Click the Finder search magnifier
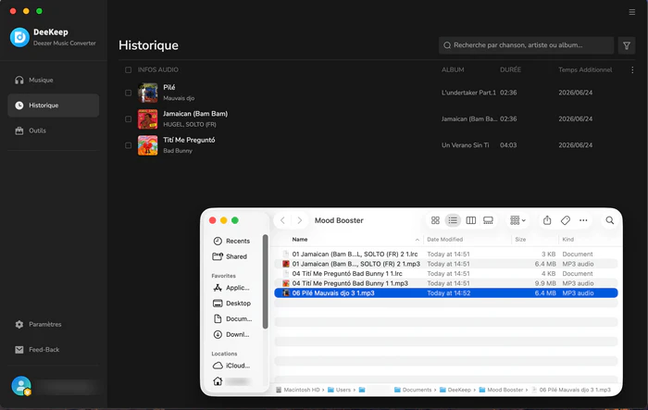 point(609,220)
